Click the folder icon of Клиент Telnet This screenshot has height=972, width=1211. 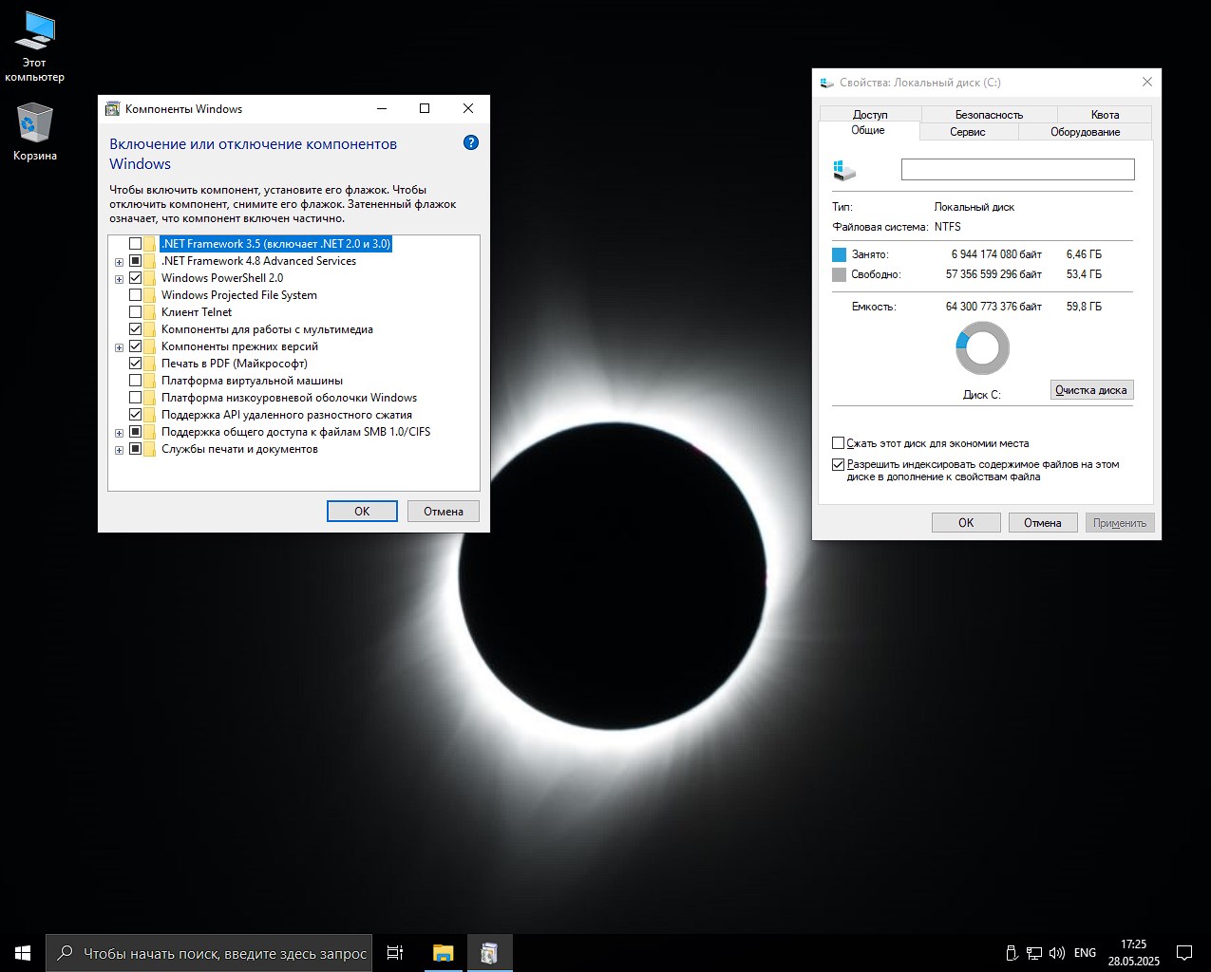(x=150, y=312)
